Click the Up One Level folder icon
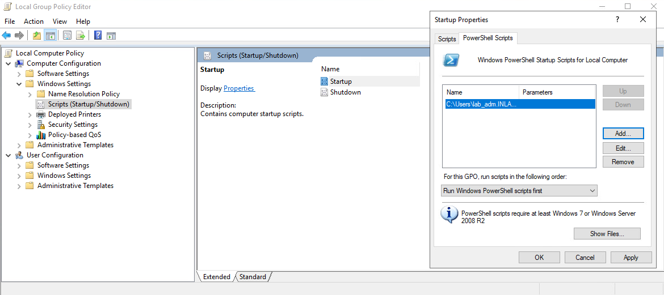 (37, 36)
